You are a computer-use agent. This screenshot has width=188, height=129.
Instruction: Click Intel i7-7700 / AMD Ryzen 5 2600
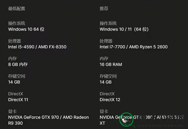tap(134, 47)
